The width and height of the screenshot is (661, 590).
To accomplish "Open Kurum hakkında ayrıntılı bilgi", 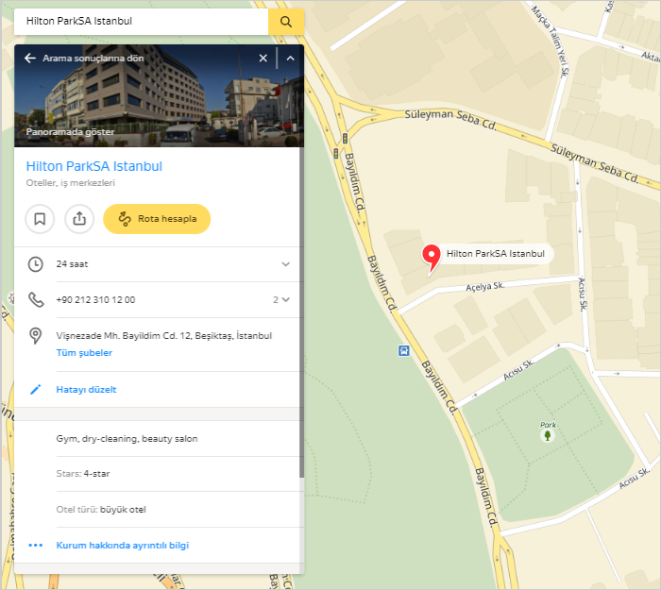I will [x=125, y=546].
